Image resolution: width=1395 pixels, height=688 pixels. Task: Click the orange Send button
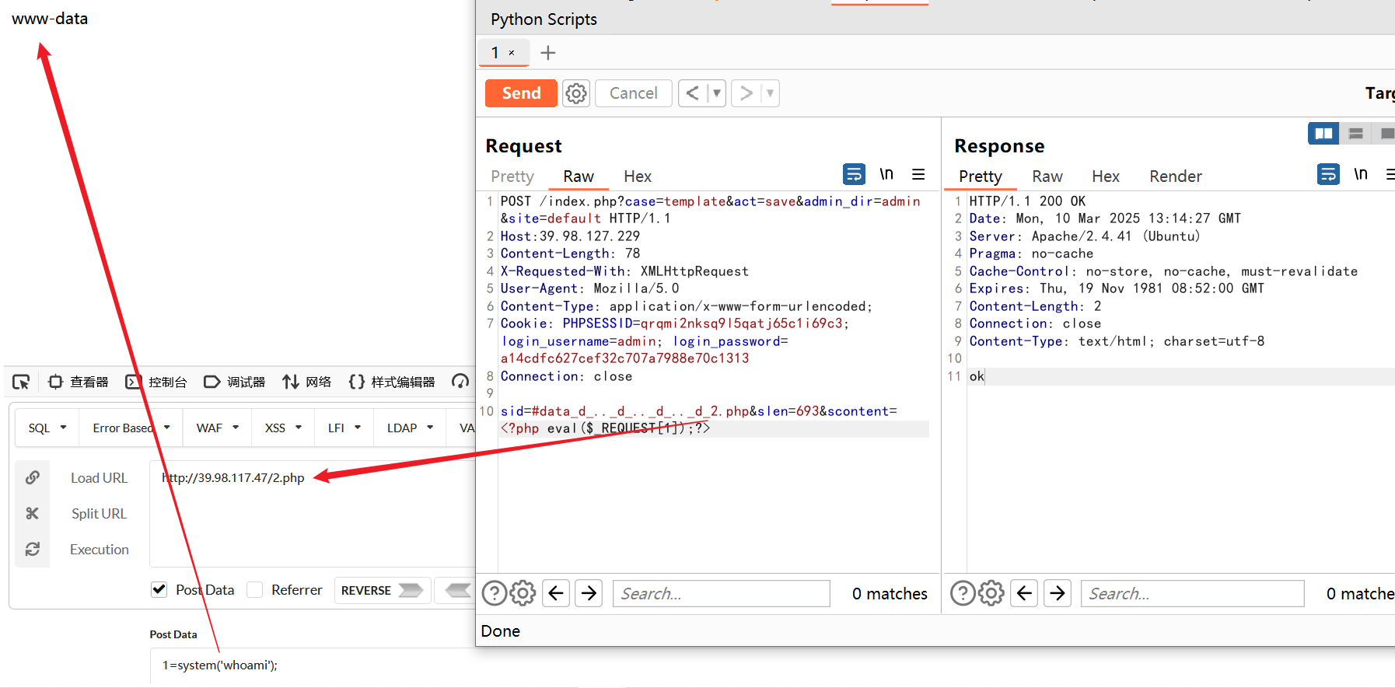(521, 93)
